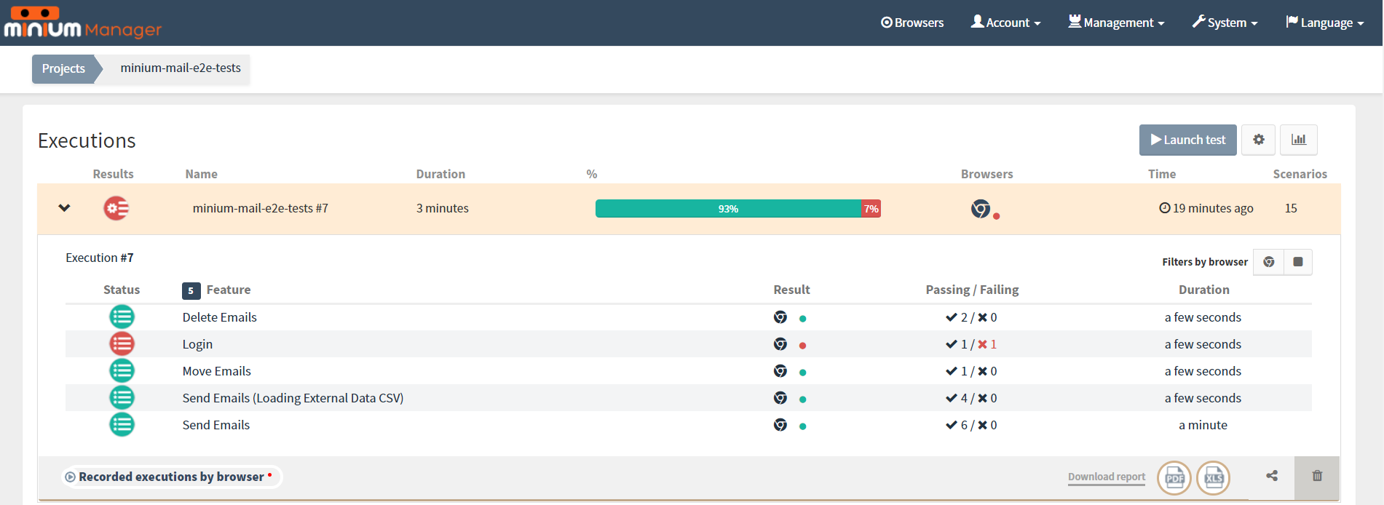Open the Account dropdown menu

(x=1006, y=23)
